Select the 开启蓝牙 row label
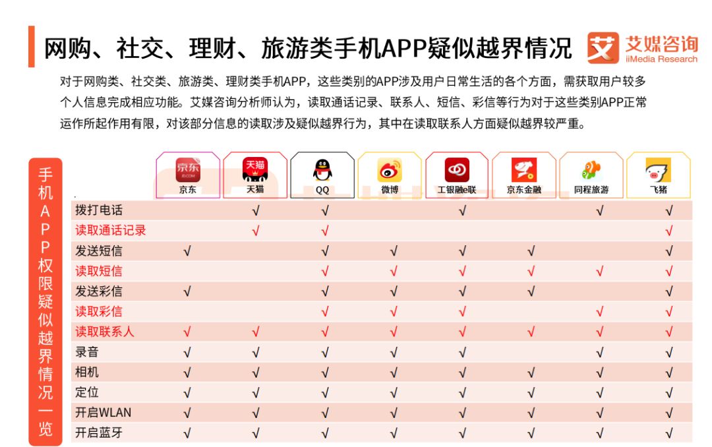The image size is (712, 447). (x=99, y=432)
